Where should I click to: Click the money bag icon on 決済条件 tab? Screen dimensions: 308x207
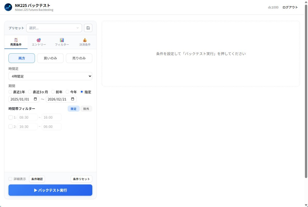pos(85,40)
